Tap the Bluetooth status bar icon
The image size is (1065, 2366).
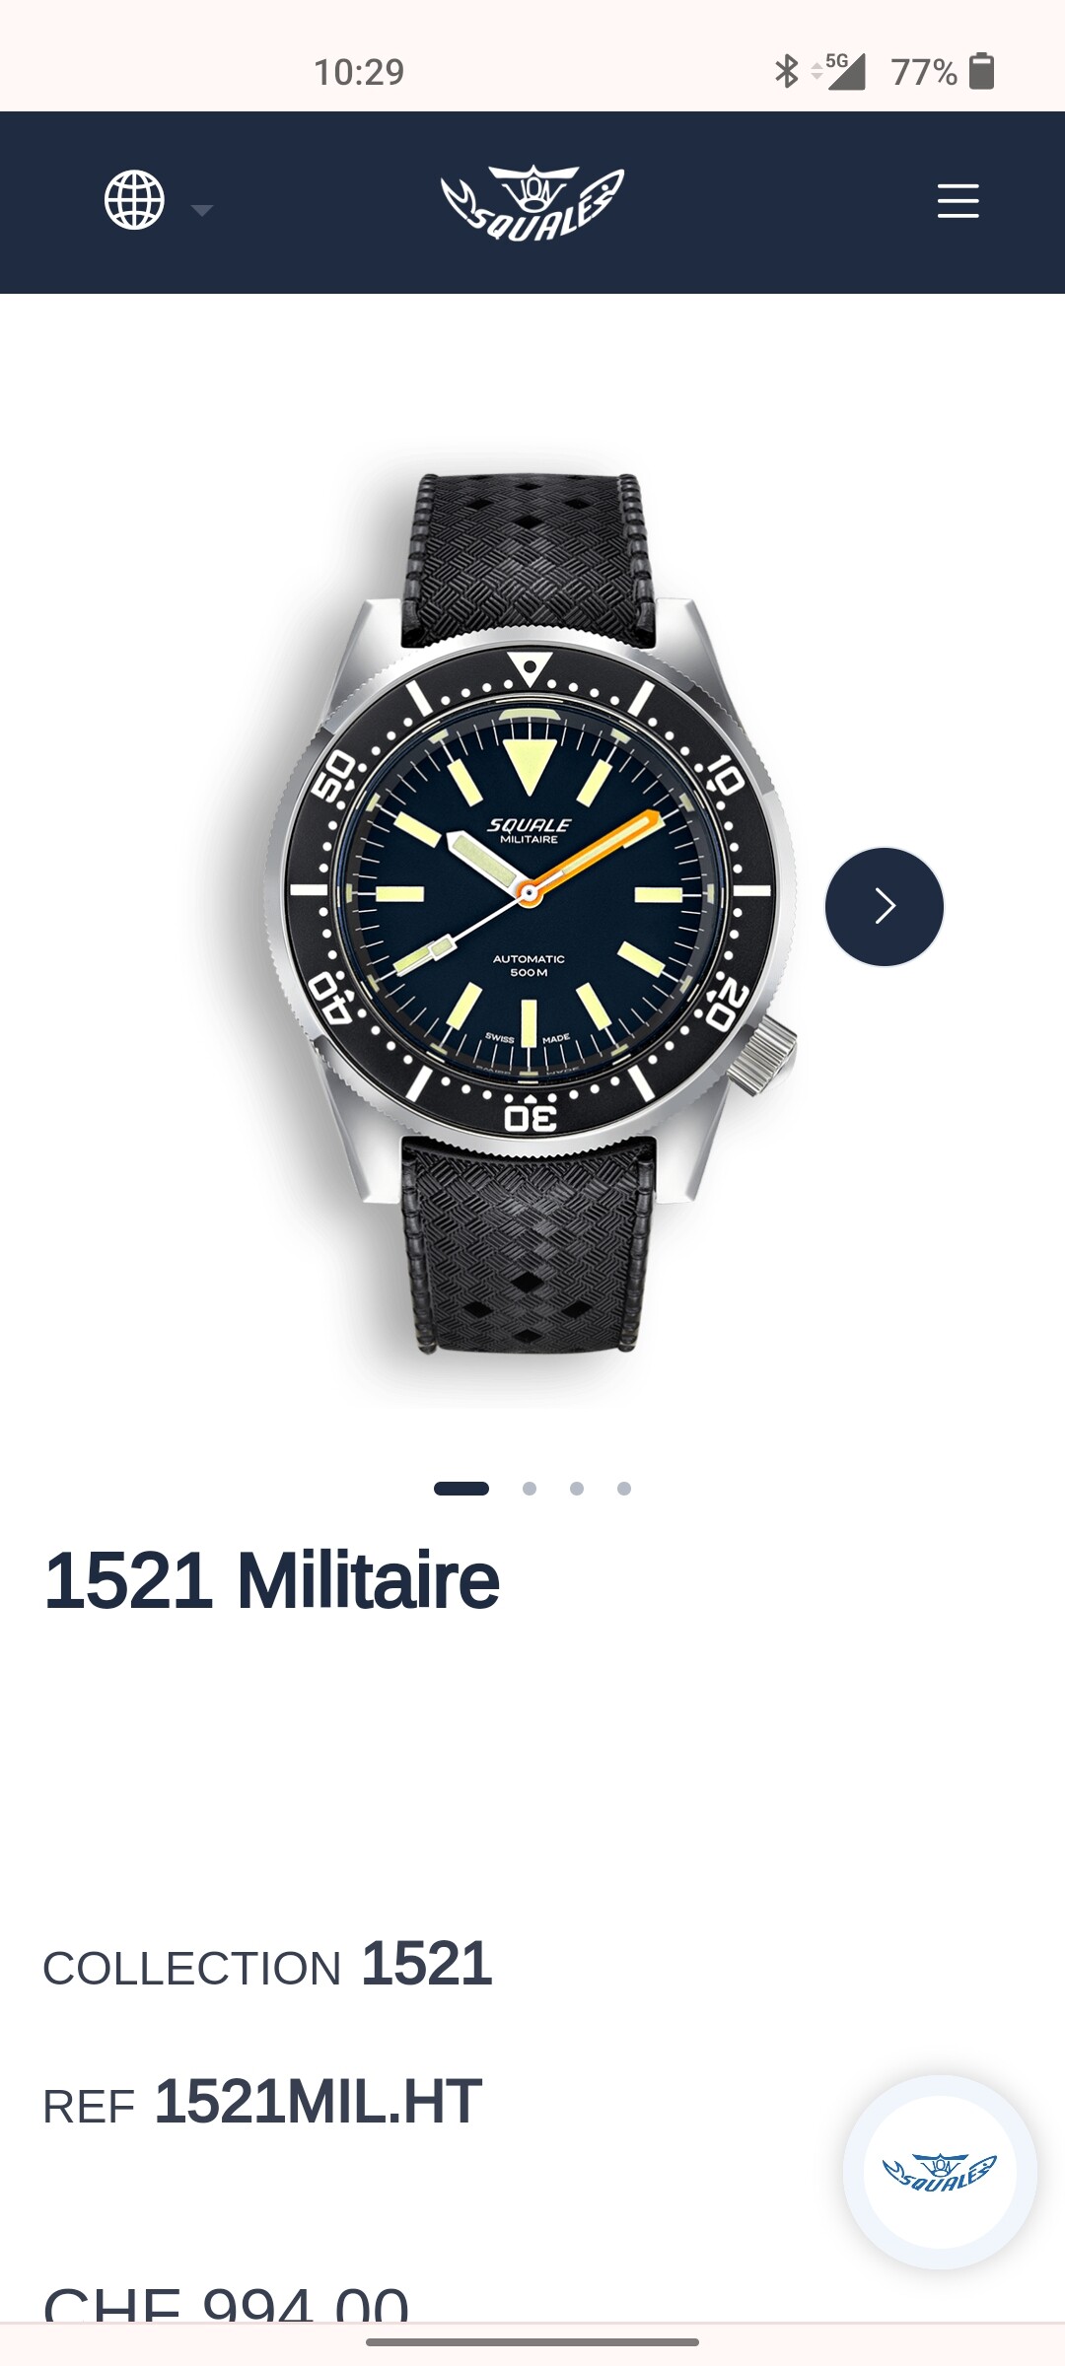click(786, 71)
